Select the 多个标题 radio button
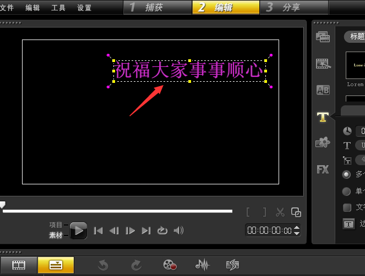The height and width of the screenshot is (276, 365). coord(346,174)
